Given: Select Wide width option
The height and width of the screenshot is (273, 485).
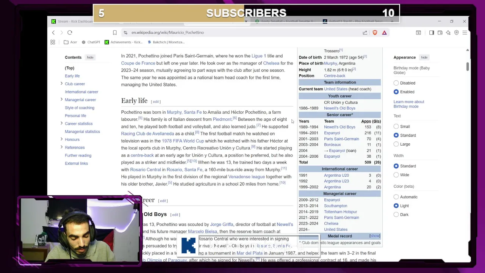Looking at the screenshot, I should 396,175.
